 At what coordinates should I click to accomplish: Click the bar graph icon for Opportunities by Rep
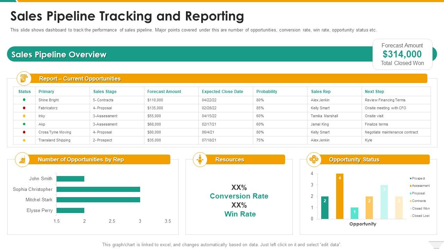(x=23, y=159)
